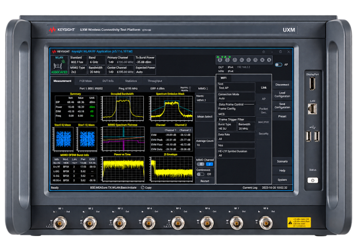The image size is (357, 246).
Task: Switch to the DUT Info. tab
Action: point(108,81)
